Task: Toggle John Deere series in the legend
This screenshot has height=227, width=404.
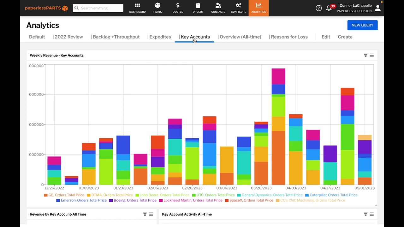Action: pyautogui.click(x=162, y=195)
